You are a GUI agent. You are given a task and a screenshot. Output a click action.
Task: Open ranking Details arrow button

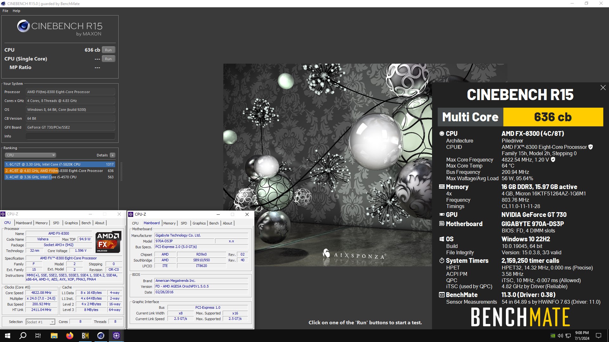(112, 155)
